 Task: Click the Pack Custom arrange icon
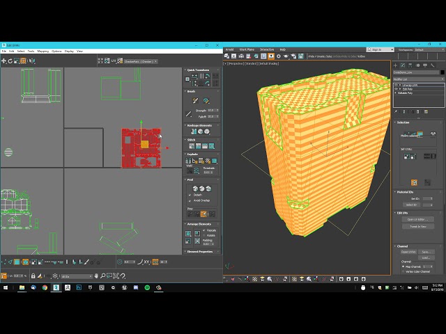(188, 234)
